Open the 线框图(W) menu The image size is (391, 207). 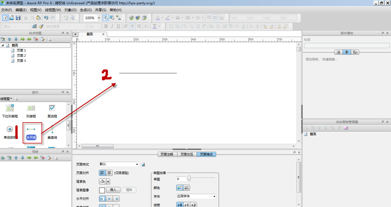pyautogui.click(x=53, y=10)
